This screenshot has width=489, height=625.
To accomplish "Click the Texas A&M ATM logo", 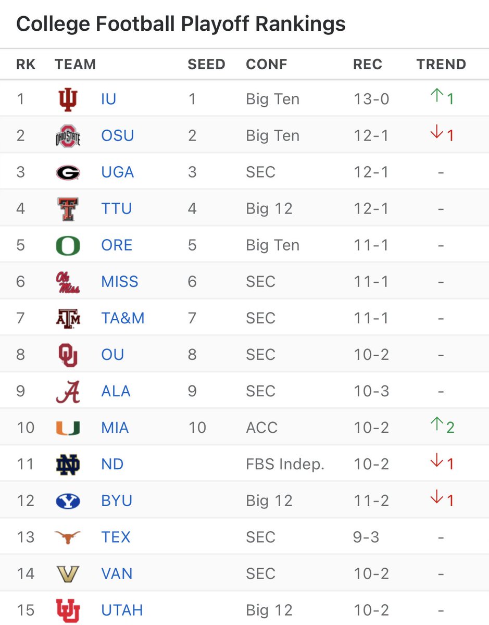I will click(68, 318).
